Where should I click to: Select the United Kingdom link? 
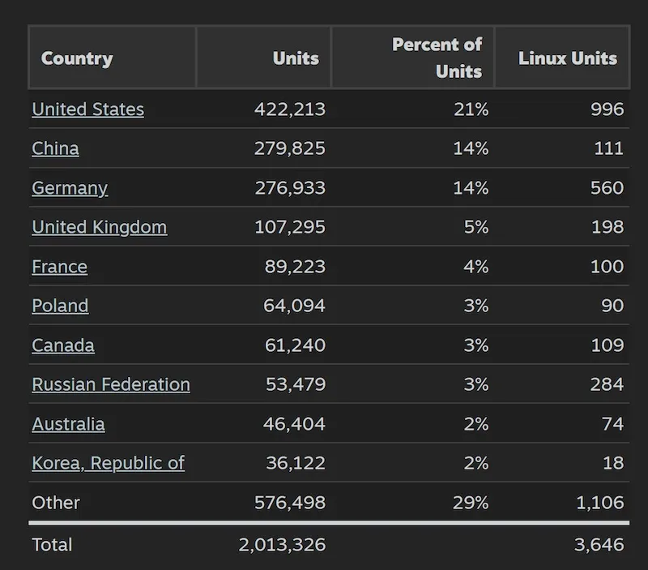99,227
